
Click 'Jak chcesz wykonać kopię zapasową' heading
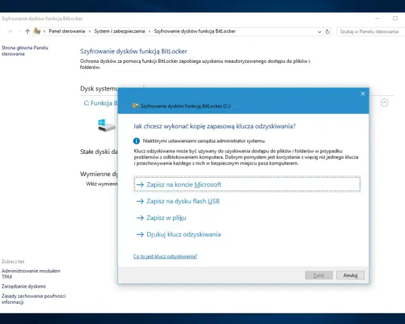(x=215, y=126)
